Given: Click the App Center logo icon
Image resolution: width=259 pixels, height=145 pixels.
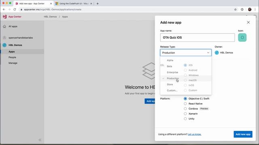Looking at the screenshot, I should (4, 17).
